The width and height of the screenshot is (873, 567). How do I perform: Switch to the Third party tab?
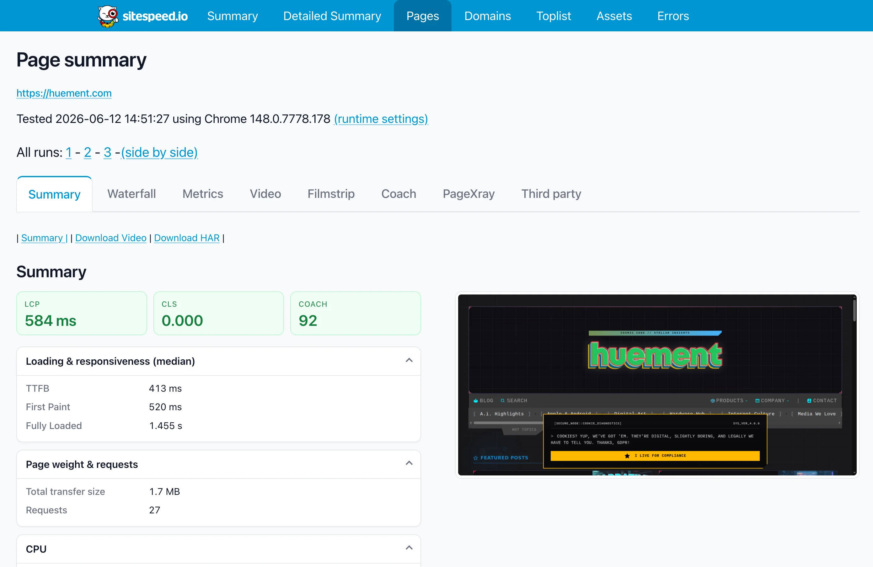(551, 193)
